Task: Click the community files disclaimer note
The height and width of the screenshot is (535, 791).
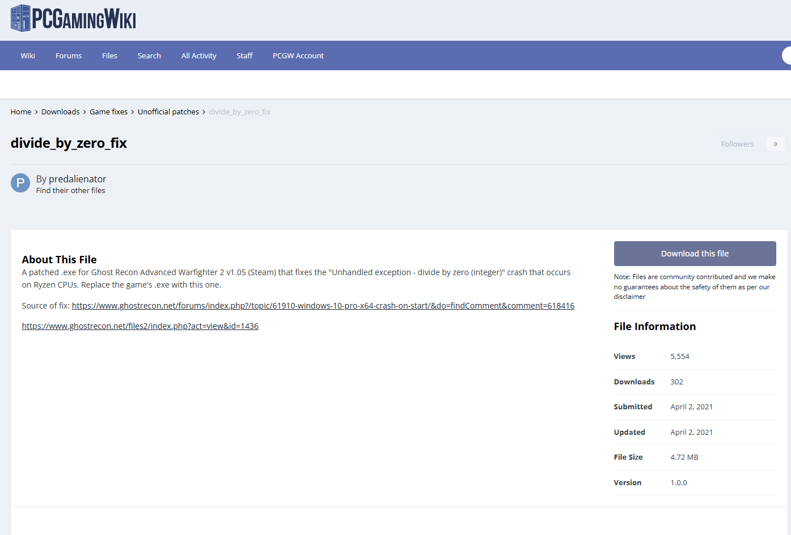Action: pos(695,286)
